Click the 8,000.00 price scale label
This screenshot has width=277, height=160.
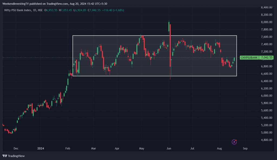tap(266, 22)
